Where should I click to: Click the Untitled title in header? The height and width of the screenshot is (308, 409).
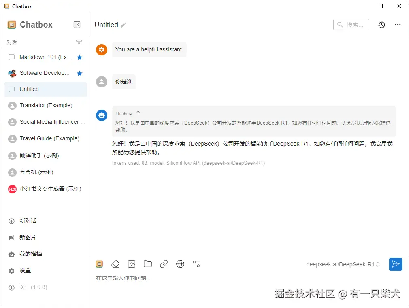tap(106, 25)
